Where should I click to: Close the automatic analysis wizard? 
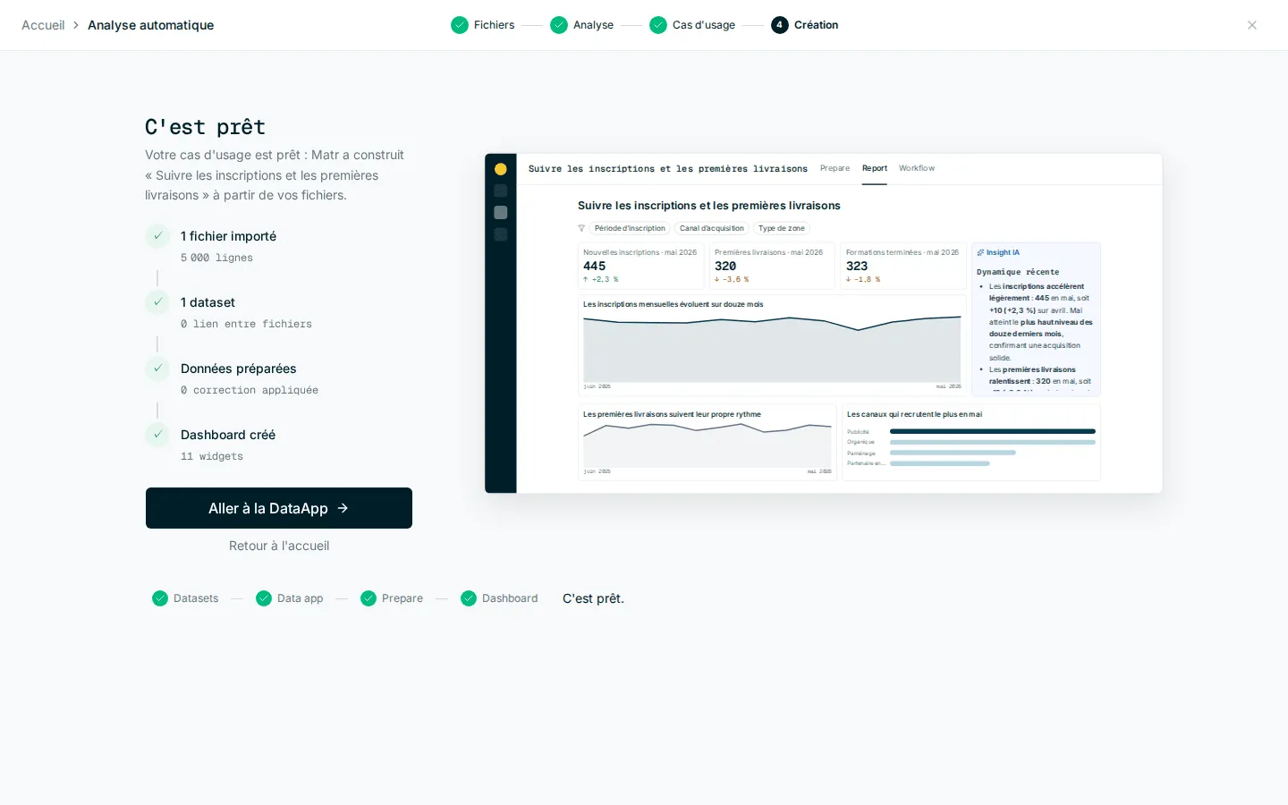click(1252, 25)
